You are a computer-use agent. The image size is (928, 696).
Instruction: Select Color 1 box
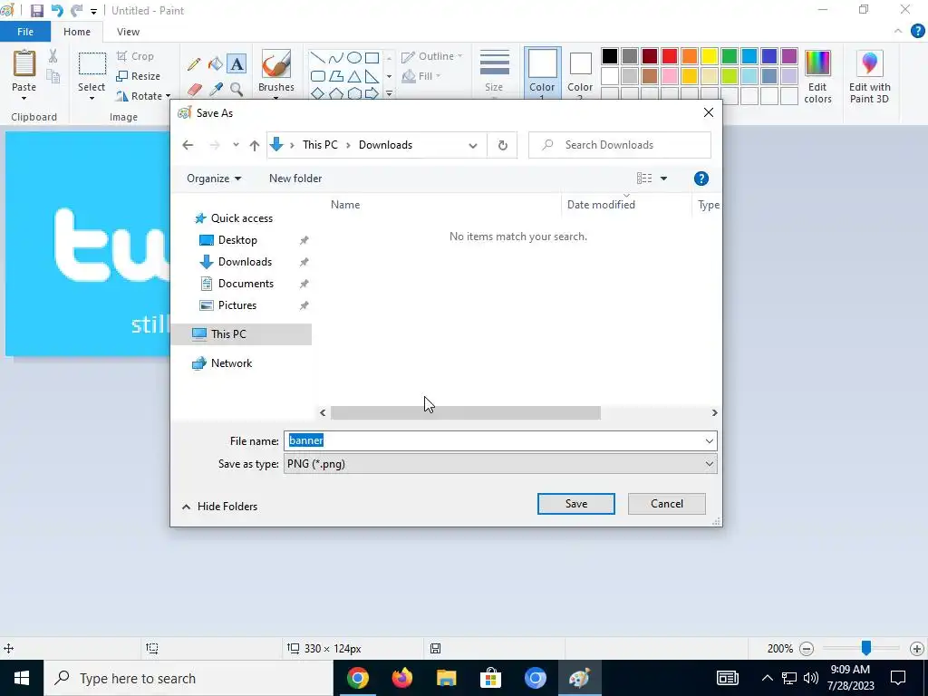pos(542,73)
